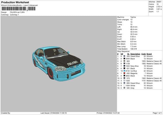Screen dimensions: 163x115
Task: Click the Ice Blue color swatch
Action: pos(124,71)
